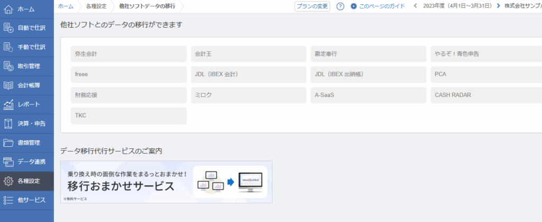Select the 手動で仕訳 sidebar icon

pyautogui.click(x=8, y=47)
